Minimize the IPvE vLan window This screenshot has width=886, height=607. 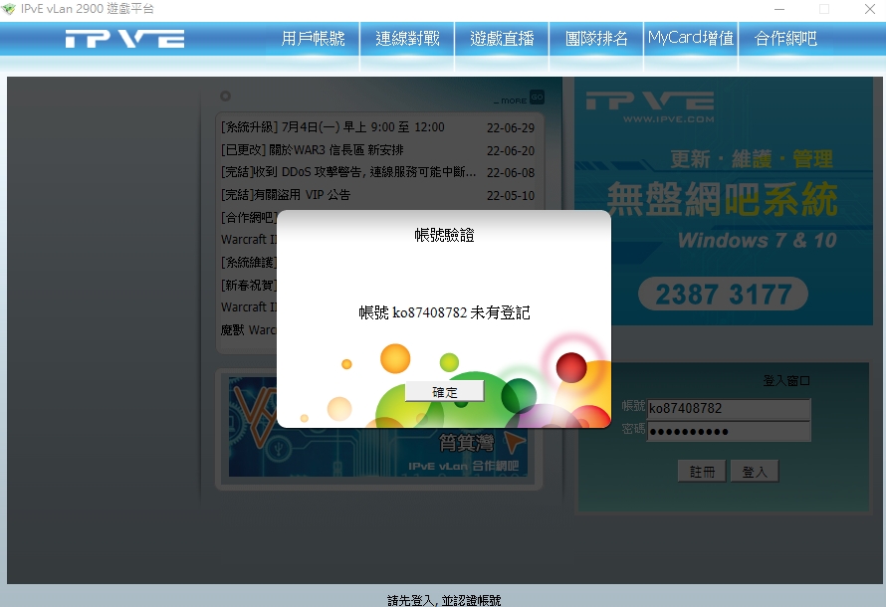click(779, 9)
